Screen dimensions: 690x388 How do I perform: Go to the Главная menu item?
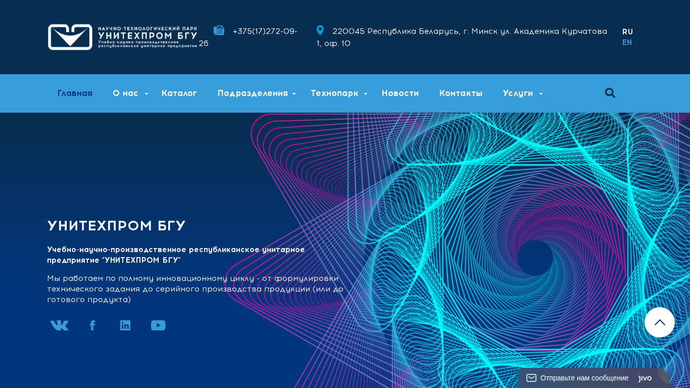(x=75, y=93)
